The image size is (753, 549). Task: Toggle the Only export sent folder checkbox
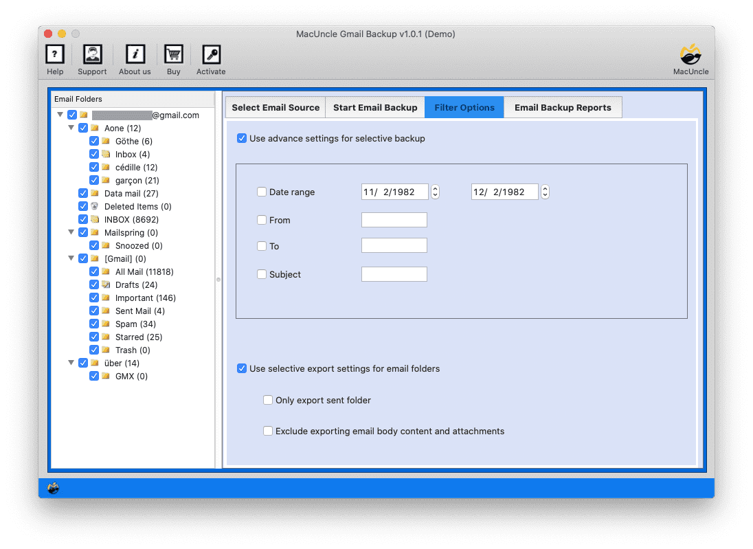click(x=268, y=400)
